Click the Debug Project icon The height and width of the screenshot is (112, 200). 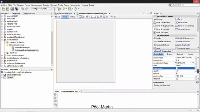[x=69, y=9]
